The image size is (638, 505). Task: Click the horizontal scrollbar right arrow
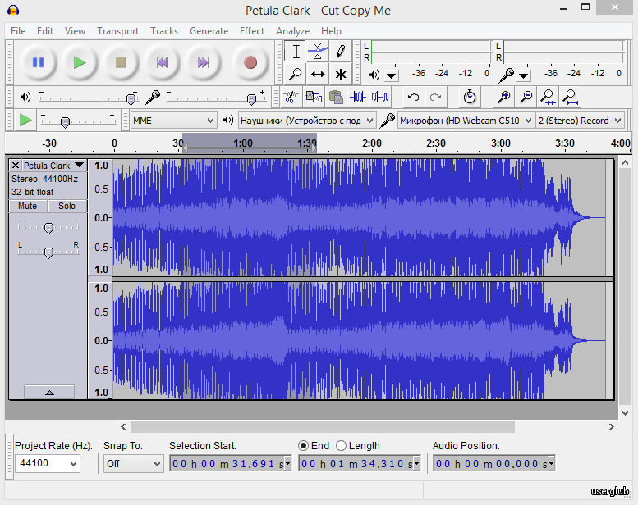[x=611, y=426]
